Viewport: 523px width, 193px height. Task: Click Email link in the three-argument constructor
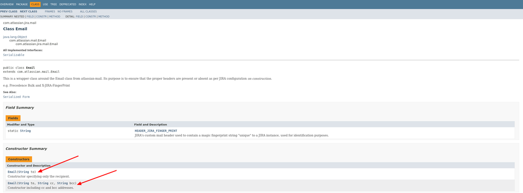pos(12,184)
